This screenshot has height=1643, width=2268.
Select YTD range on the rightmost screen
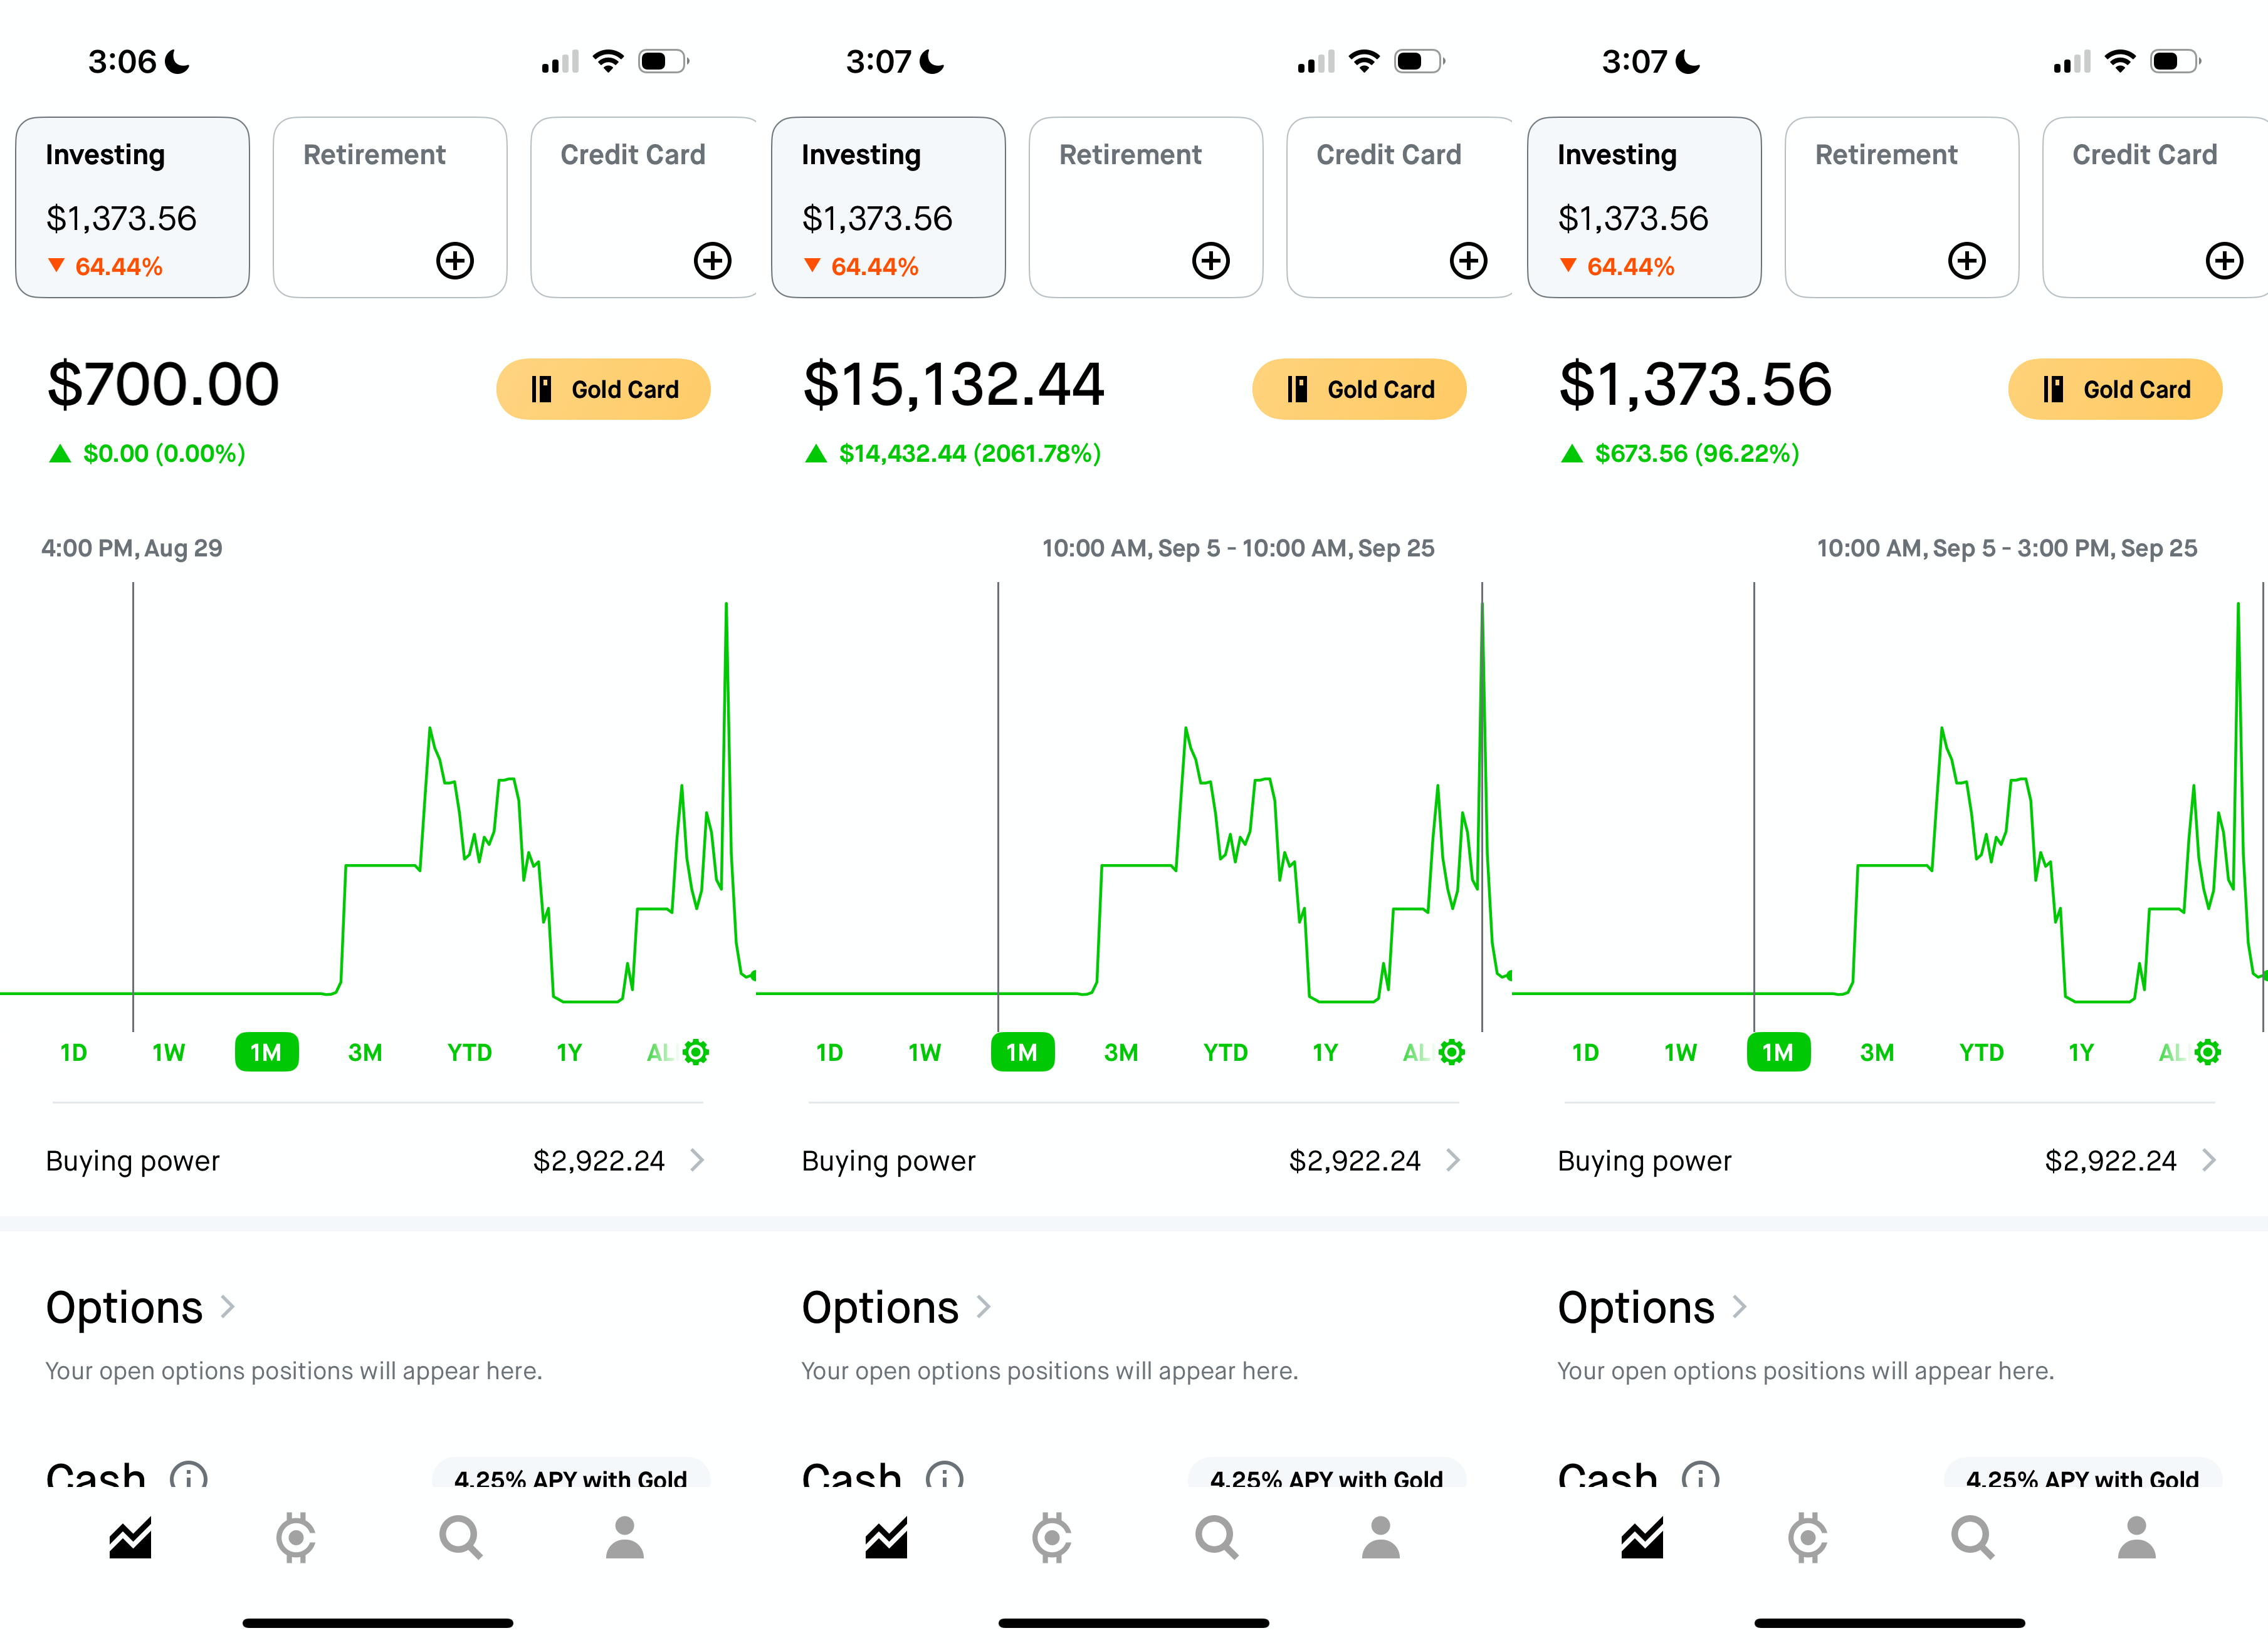pyautogui.click(x=1980, y=1052)
